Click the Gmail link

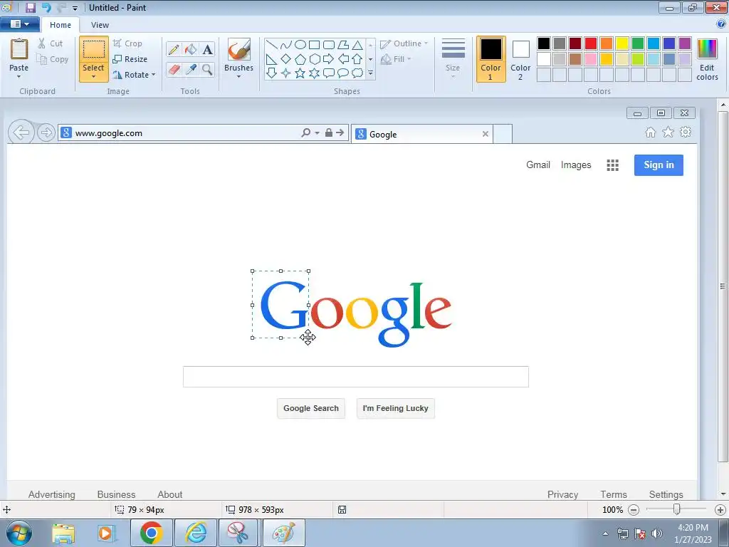click(538, 165)
